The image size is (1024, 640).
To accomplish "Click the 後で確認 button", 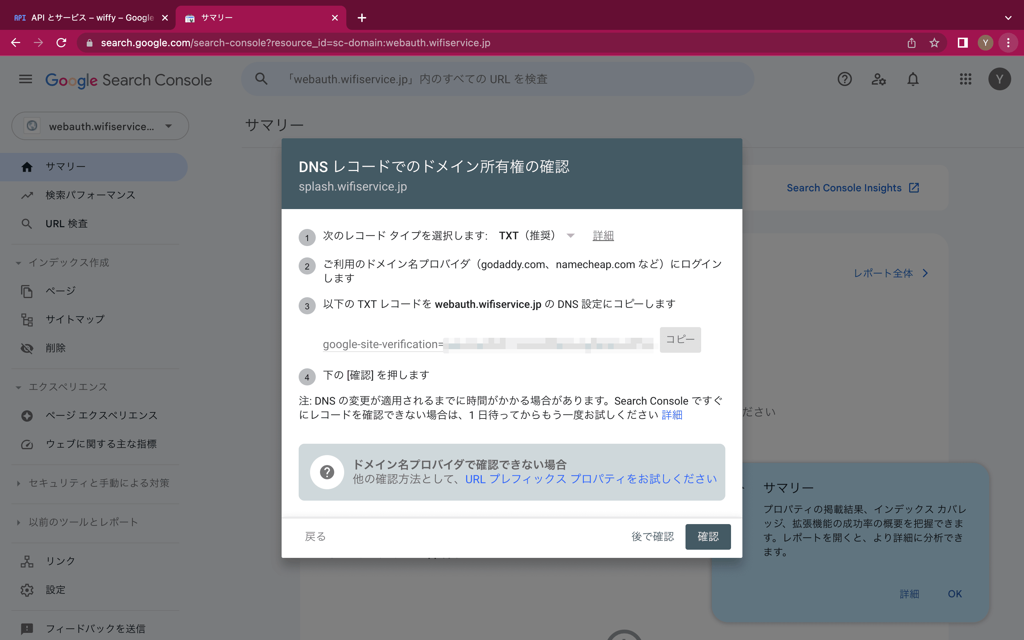I will pyautogui.click(x=652, y=537).
